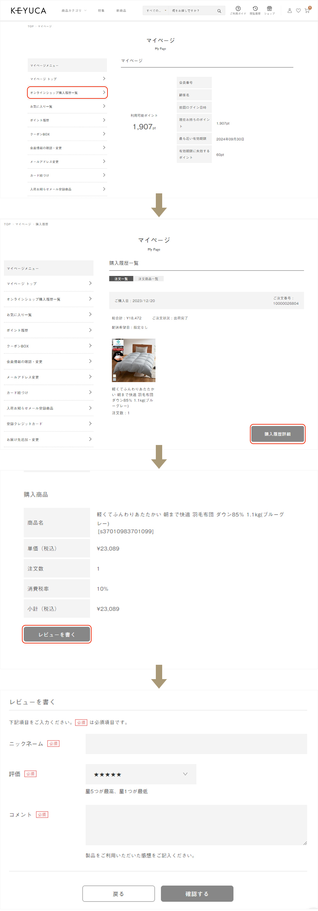
Task: Click the search magnifier icon
Action: [219, 11]
